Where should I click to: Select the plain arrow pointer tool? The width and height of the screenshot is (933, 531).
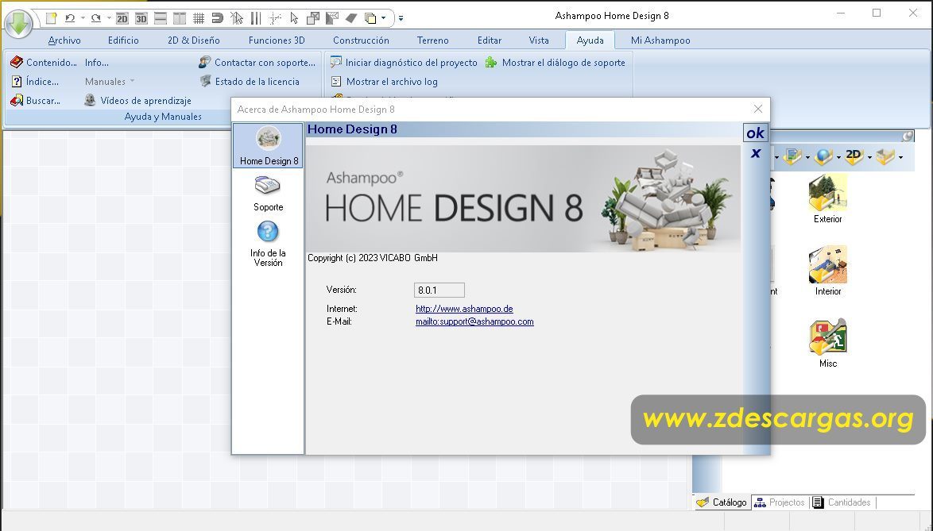coord(294,18)
